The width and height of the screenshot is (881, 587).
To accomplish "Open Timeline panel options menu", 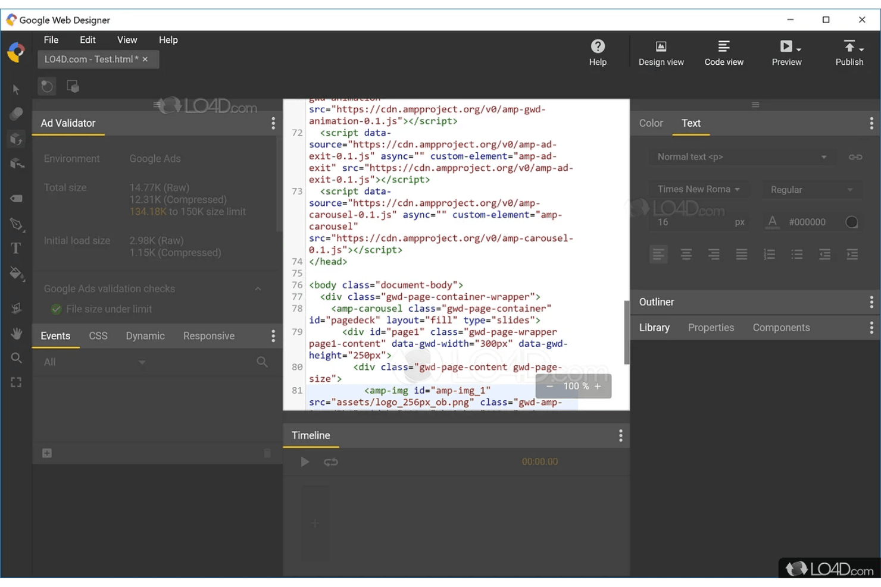I will 620,435.
